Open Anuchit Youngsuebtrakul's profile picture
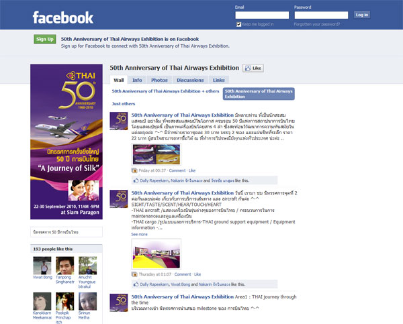Image resolution: width=403 pixels, height=324 pixels. point(87,266)
